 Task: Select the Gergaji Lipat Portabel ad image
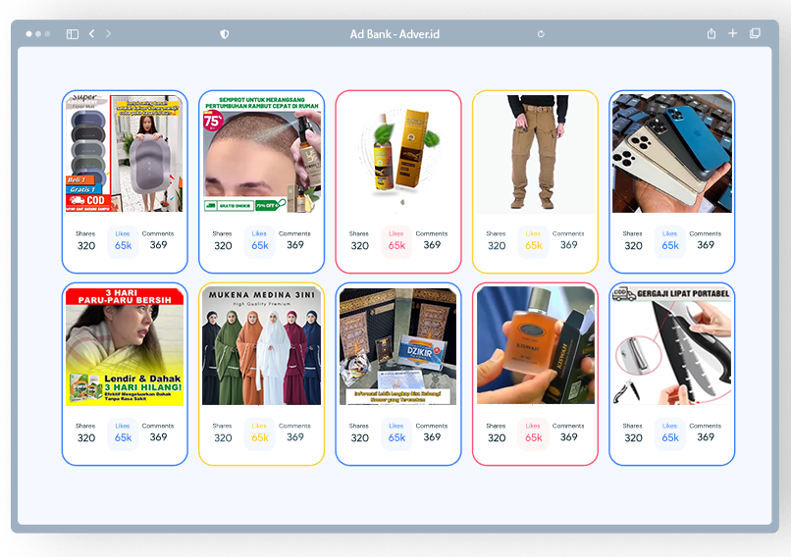point(672,345)
